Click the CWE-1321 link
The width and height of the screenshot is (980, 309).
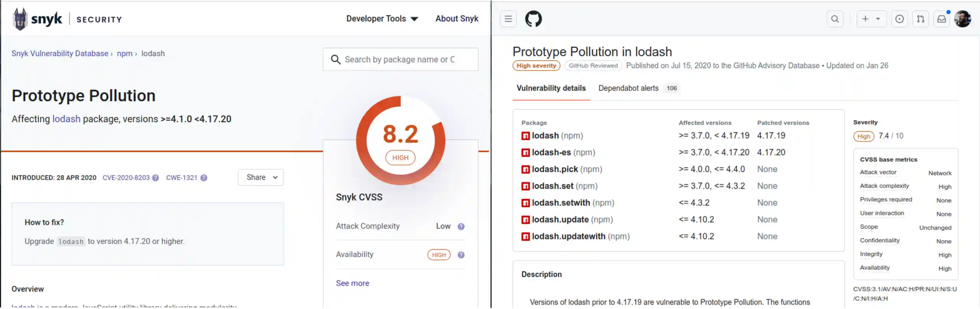[x=181, y=178]
